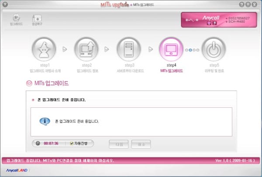Click the blue information icon
This screenshot has height=177, width=262.
[45, 121]
